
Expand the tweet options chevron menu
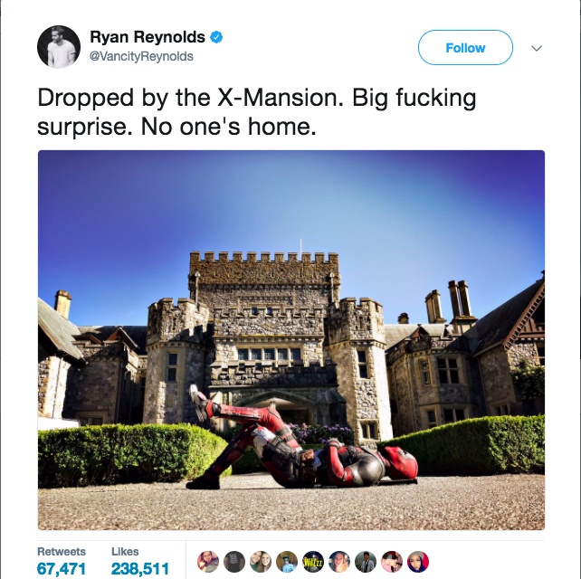coord(536,48)
